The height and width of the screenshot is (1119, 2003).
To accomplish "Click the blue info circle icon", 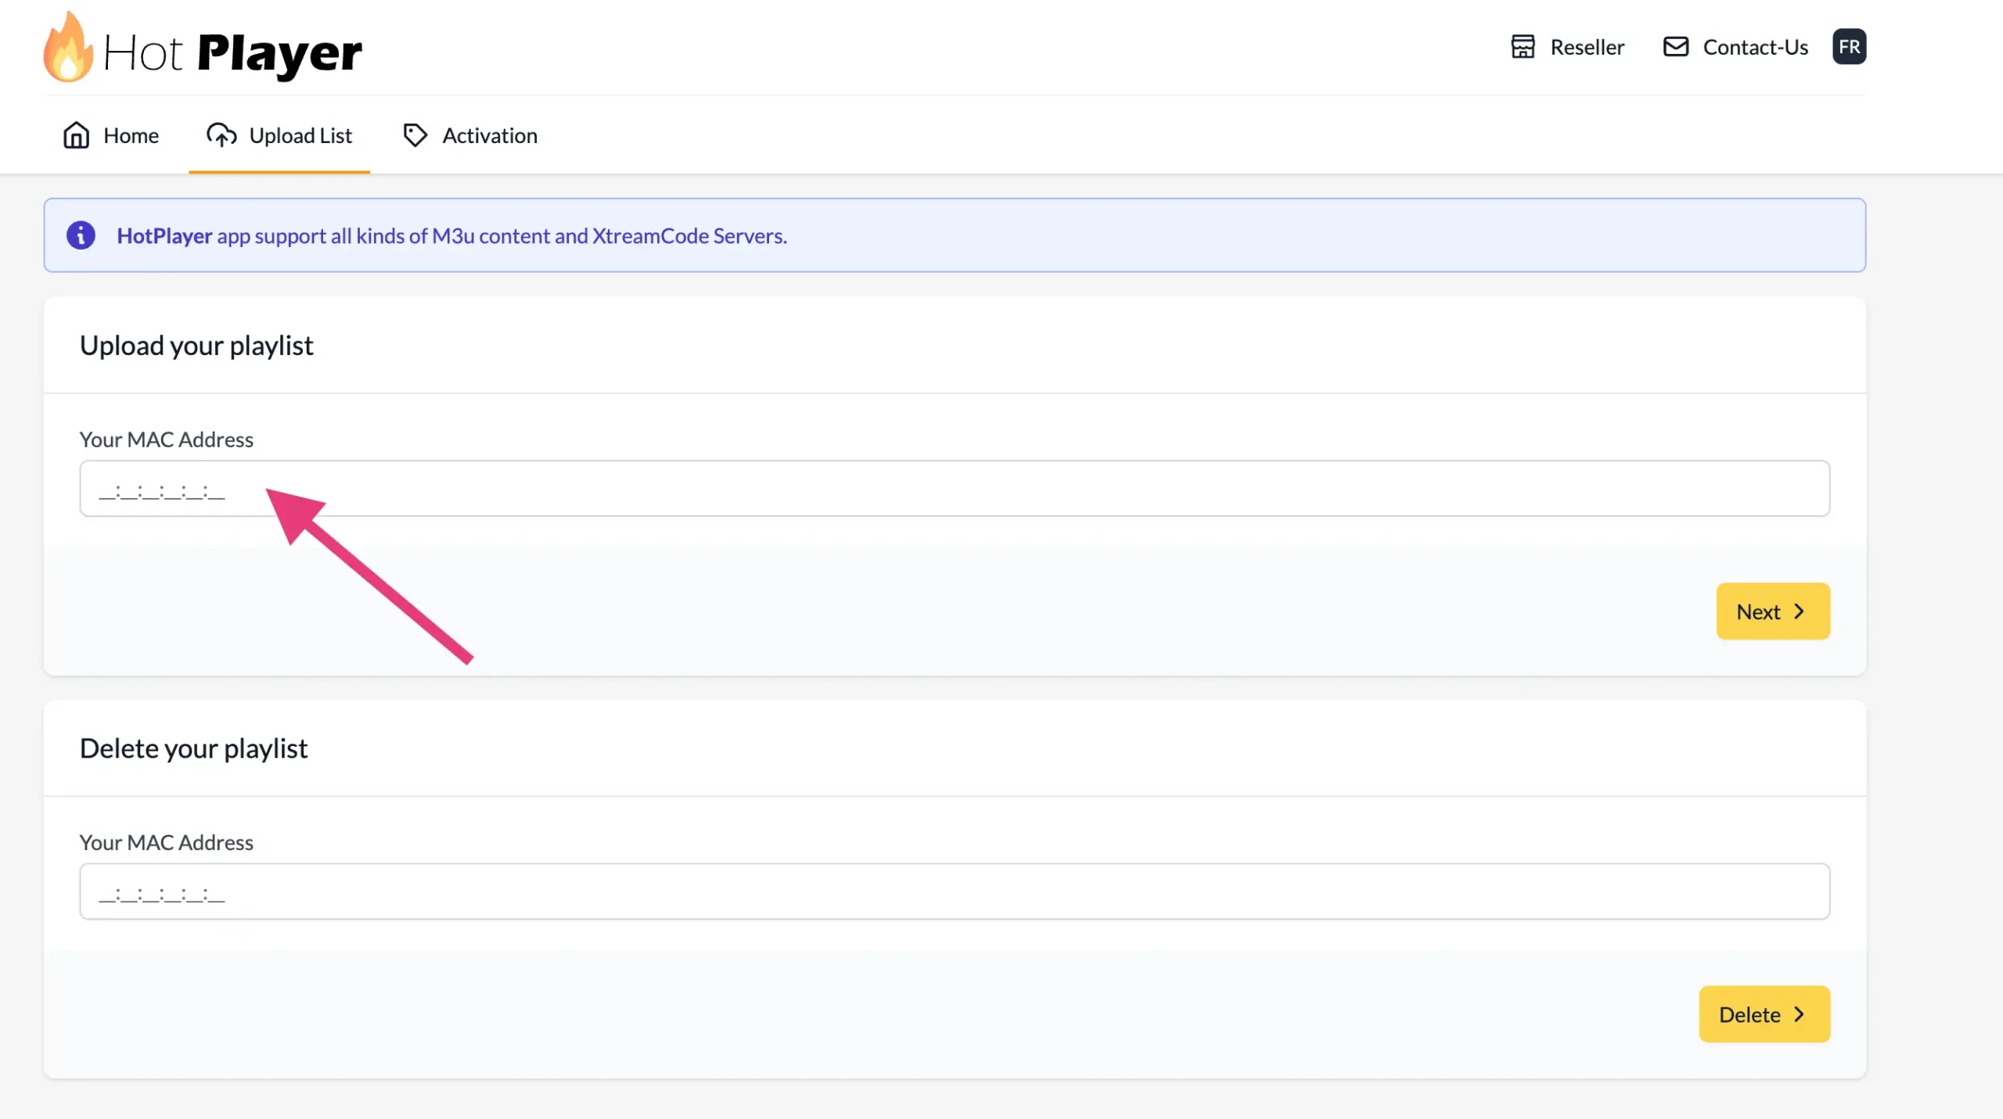I will coord(81,235).
